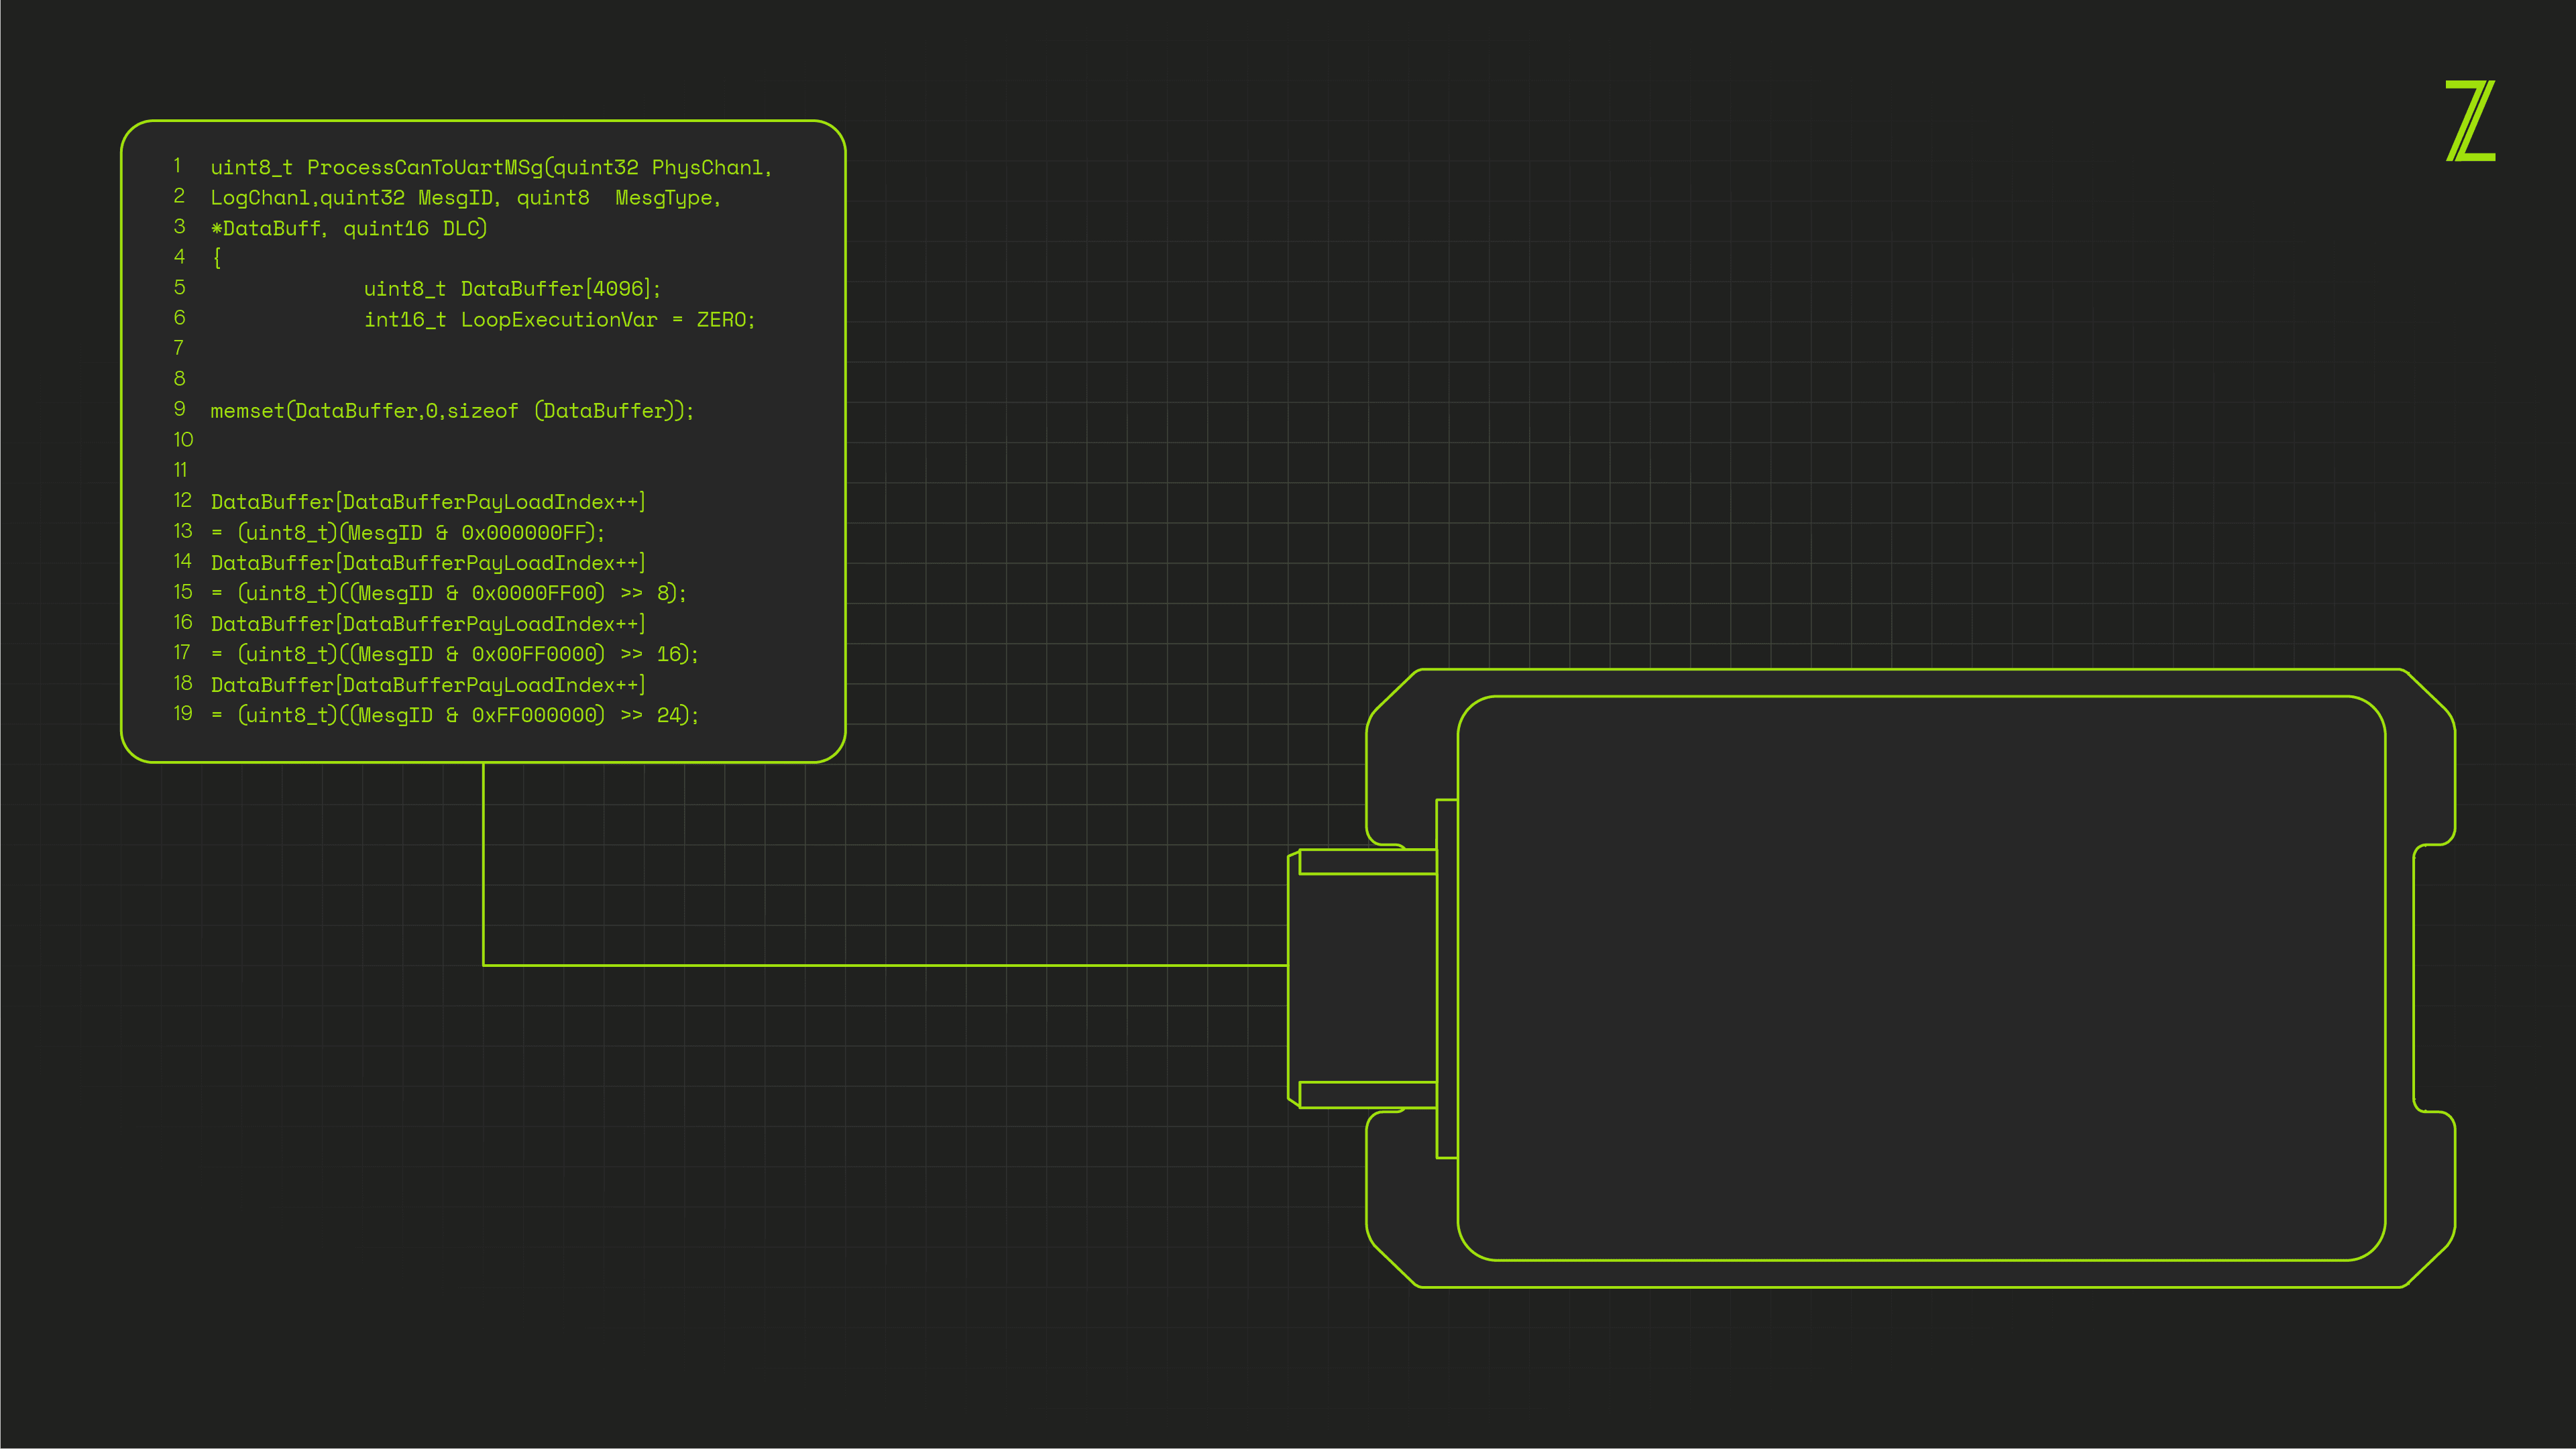The height and width of the screenshot is (1449, 2576).
Task: Click the 0x00FF0000 mask on line 17
Action: click(534, 654)
